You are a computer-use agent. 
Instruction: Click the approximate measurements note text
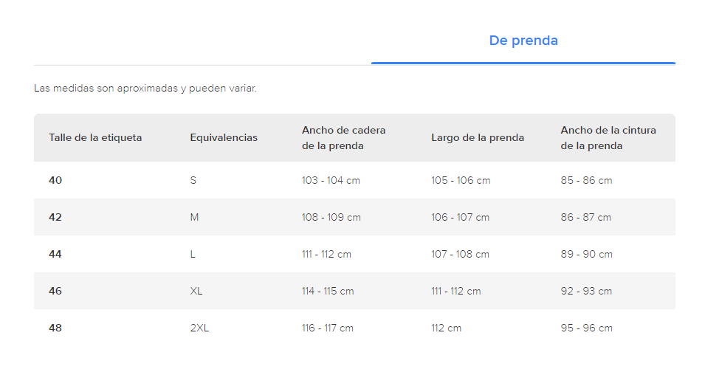(145, 89)
